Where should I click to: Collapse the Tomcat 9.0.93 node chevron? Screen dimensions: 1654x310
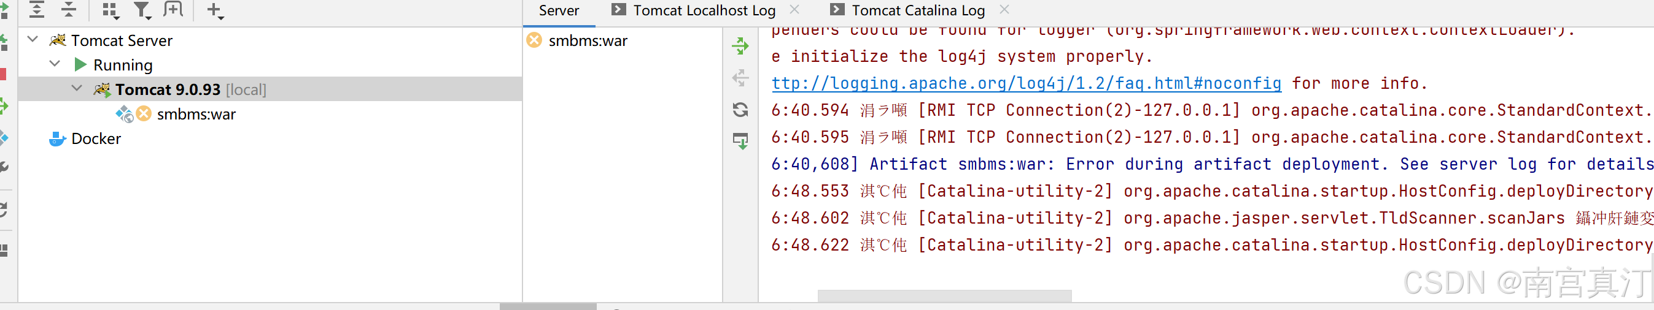[76, 88]
